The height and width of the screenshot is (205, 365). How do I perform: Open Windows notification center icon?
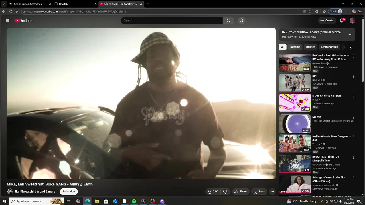tap(359, 201)
